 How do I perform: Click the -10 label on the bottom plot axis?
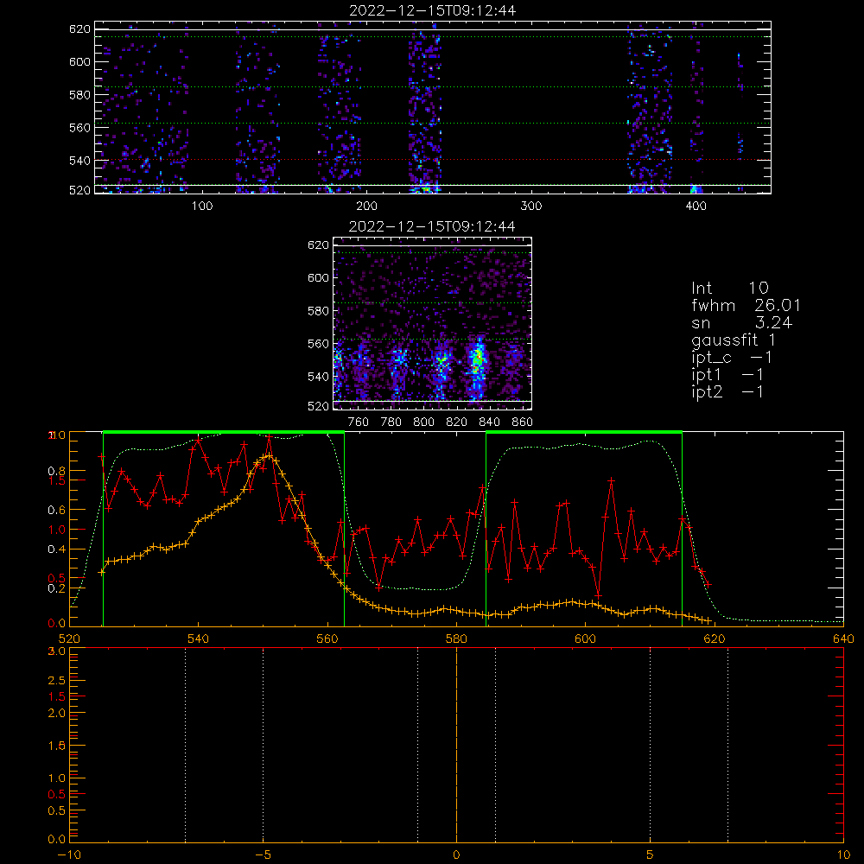point(69,855)
